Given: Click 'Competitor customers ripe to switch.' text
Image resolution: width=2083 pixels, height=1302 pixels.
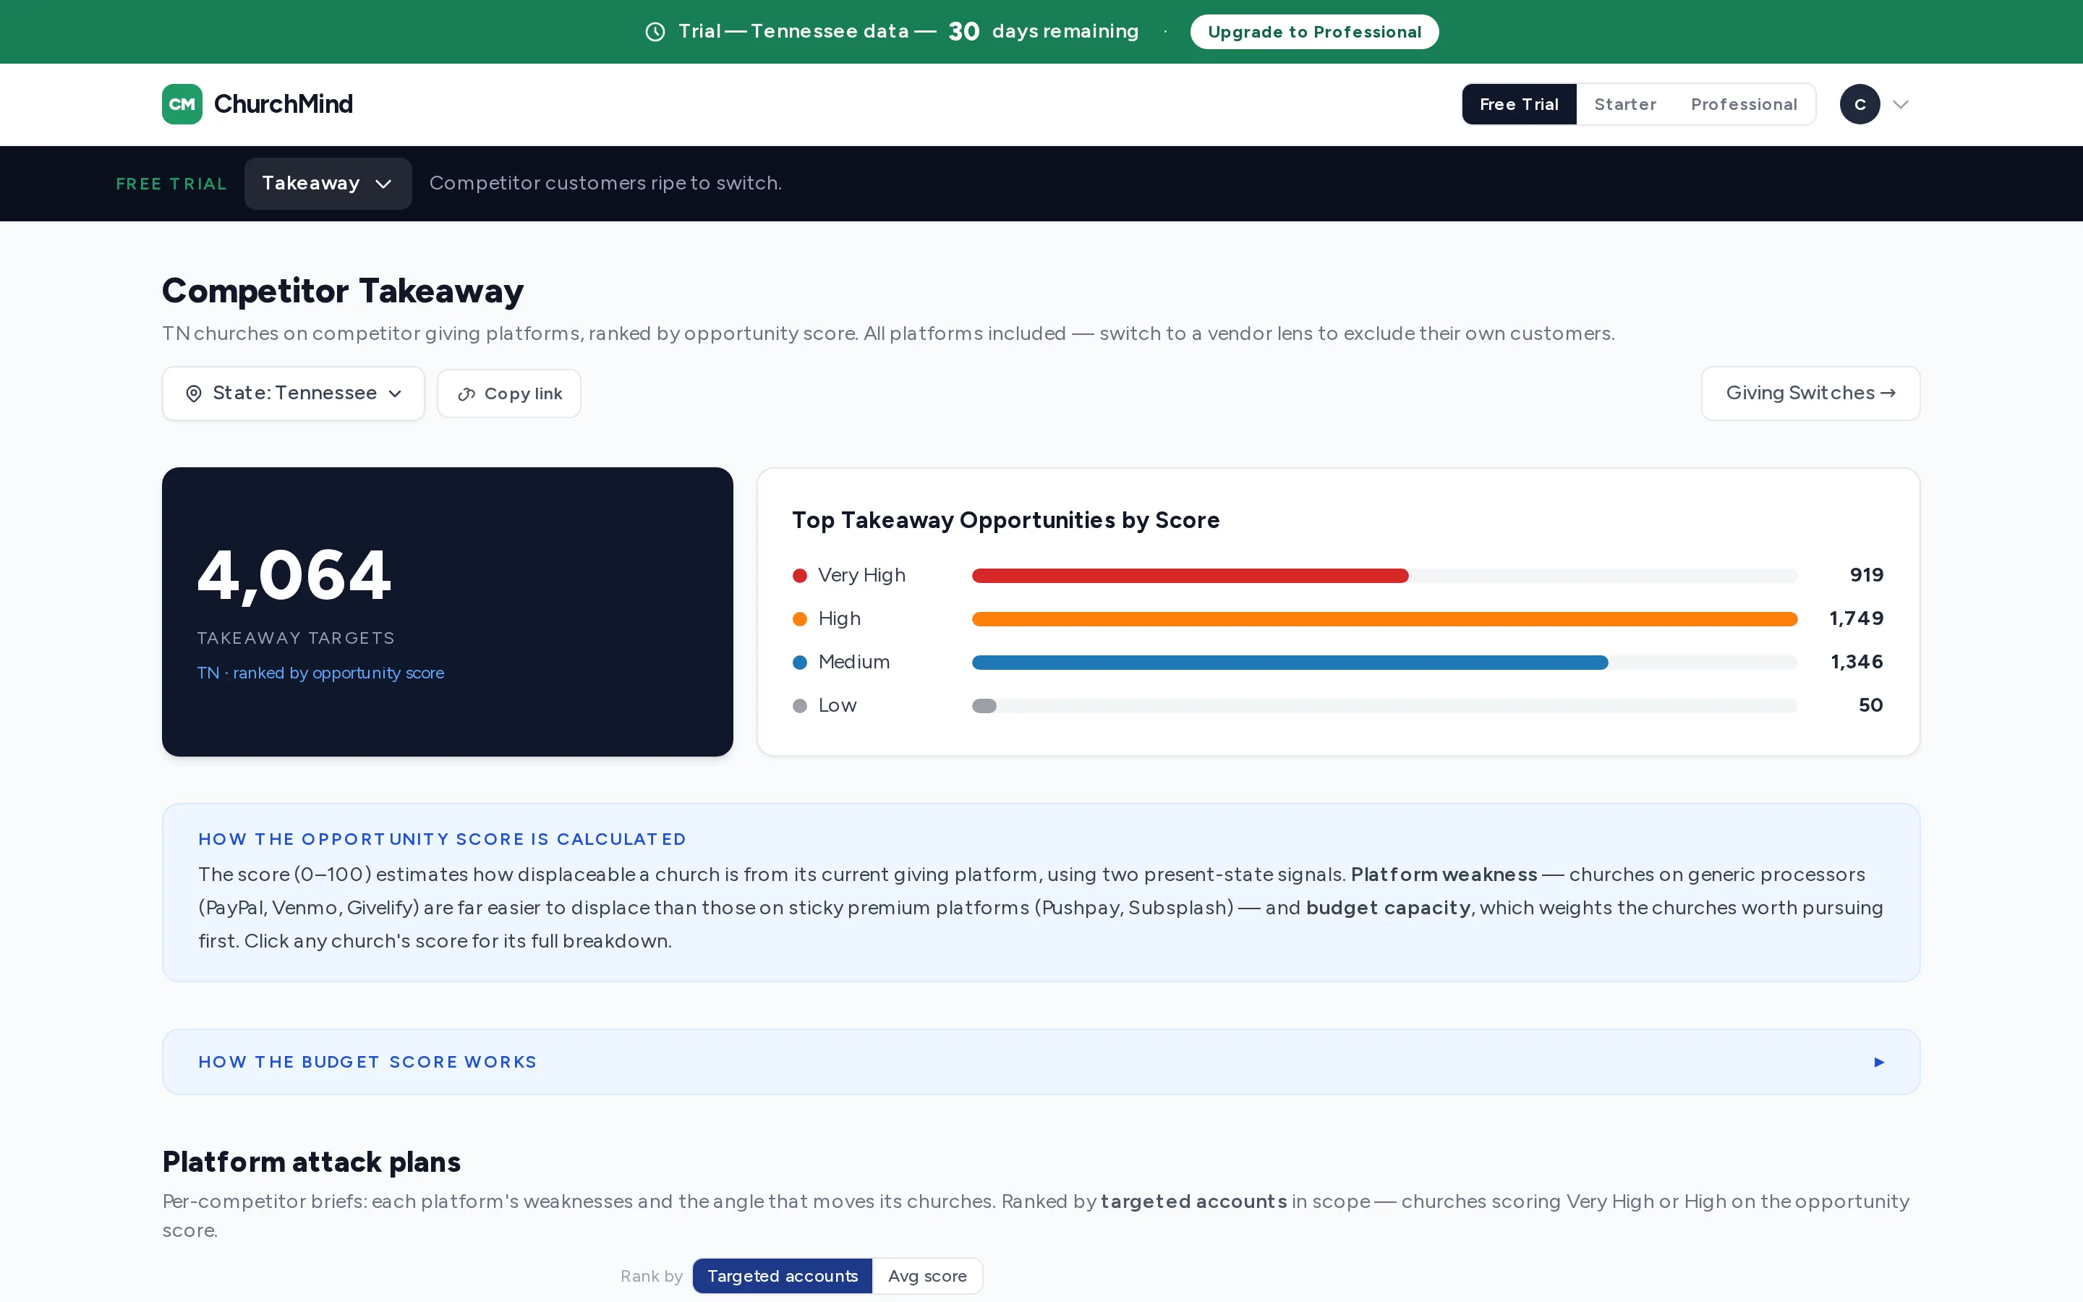Looking at the screenshot, I should (x=605, y=184).
